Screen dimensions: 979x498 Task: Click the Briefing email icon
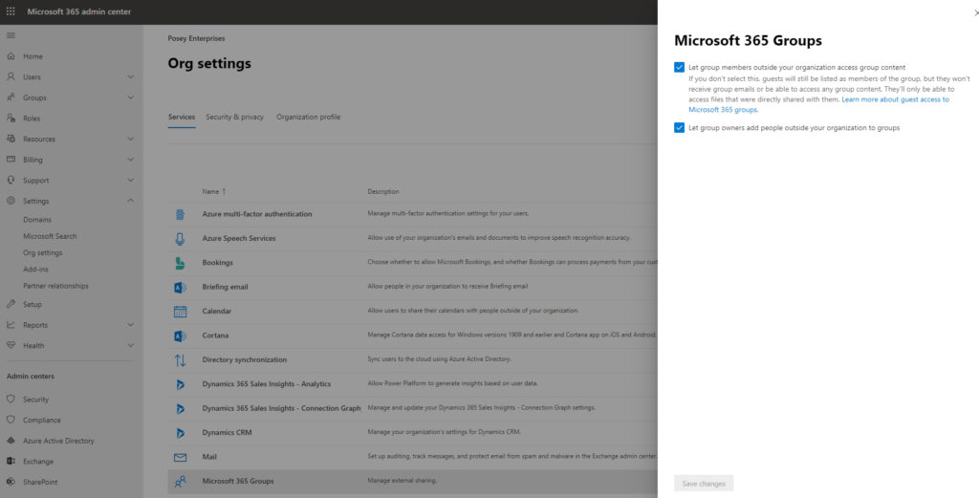[180, 287]
